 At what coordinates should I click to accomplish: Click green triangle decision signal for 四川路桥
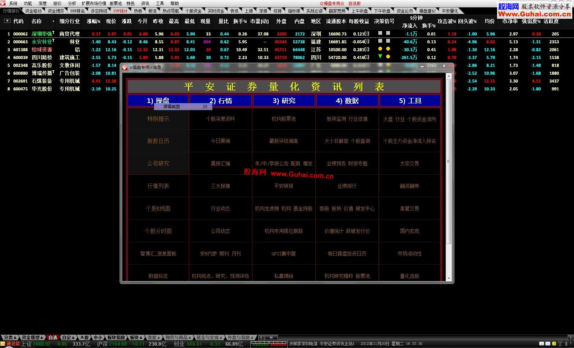tap(380, 57)
